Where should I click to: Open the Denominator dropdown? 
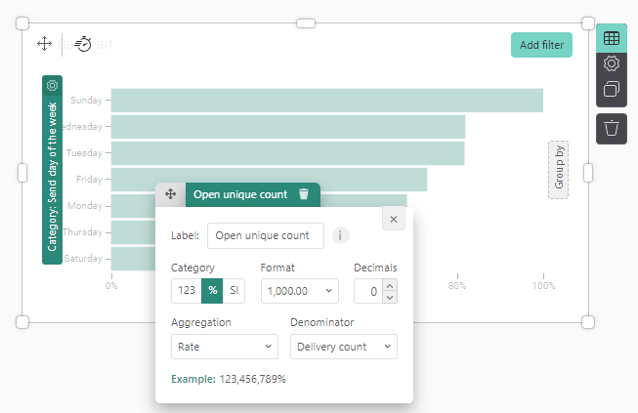pos(343,347)
